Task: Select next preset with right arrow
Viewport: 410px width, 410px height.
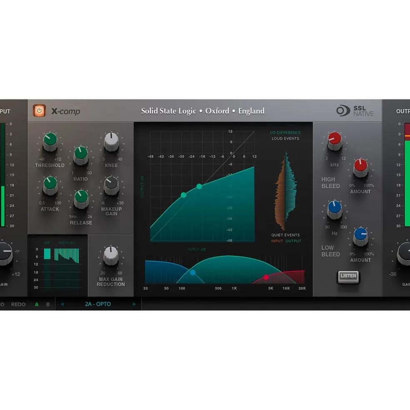Action: (x=134, y=304)
